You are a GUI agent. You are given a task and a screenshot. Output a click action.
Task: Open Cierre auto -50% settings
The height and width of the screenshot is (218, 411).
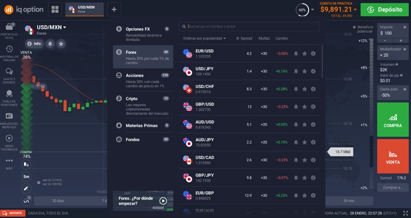click(x=393, y=93)
